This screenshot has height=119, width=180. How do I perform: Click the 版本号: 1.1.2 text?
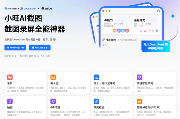[10, 56]
